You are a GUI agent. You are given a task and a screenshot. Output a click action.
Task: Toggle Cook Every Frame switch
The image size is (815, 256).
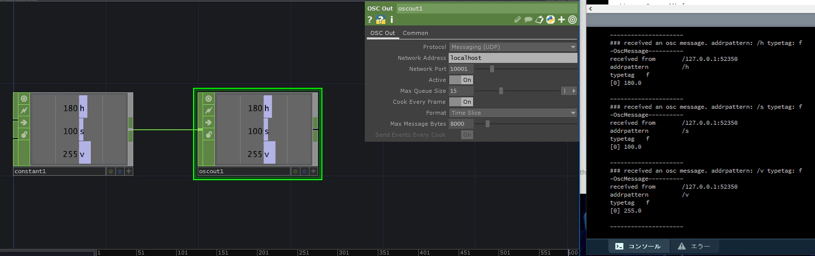pos(461,102)
